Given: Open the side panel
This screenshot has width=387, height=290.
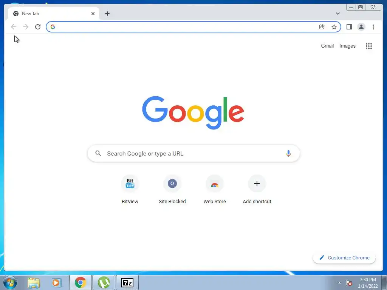Looking at the screenshot, I should tap(349, 27).
